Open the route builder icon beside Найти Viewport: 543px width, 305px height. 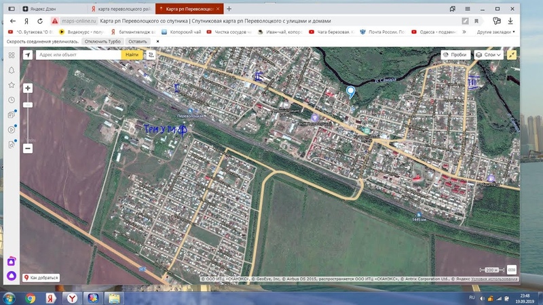[x=151, y=54]
